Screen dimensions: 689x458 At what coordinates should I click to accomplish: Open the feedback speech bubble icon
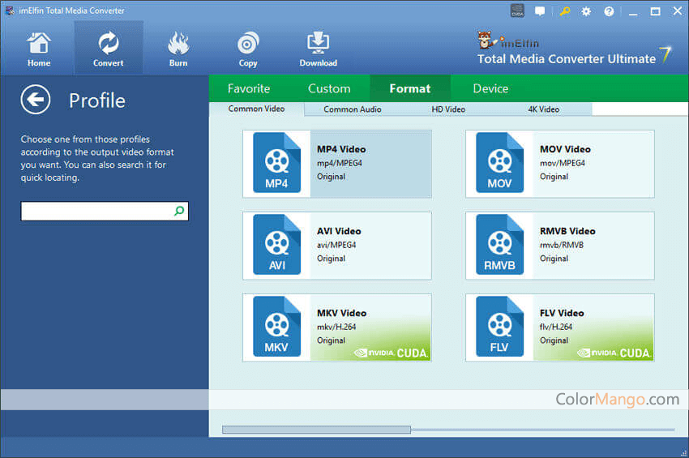tap(541, 11)
